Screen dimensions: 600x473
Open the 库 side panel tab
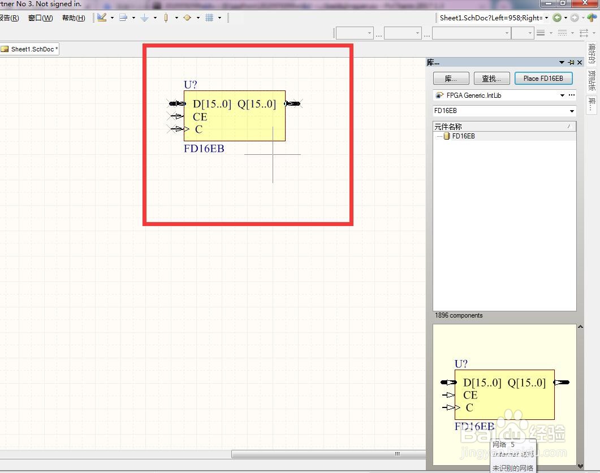pos(592,105)
